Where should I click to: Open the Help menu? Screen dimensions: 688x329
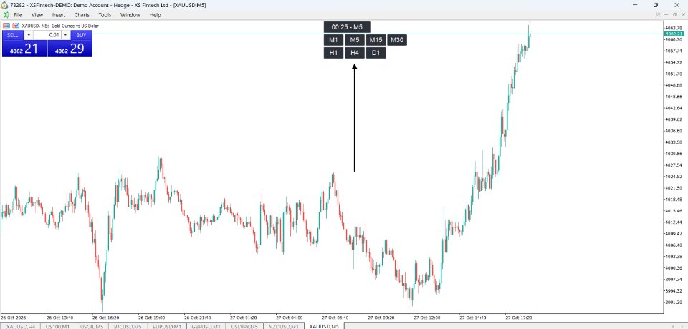point(155,15)
